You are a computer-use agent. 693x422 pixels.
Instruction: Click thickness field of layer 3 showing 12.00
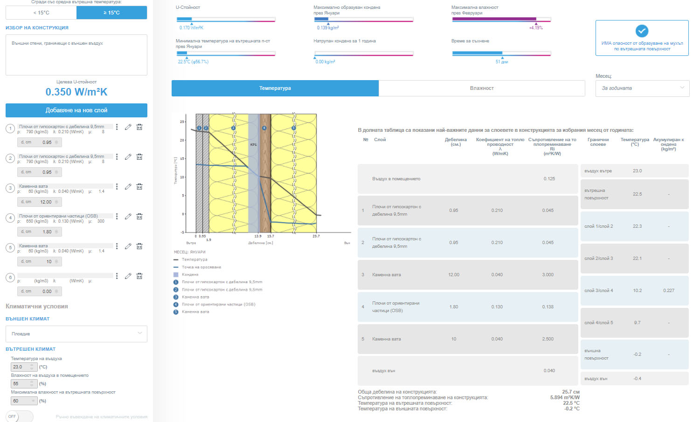(x=40, y=202)
